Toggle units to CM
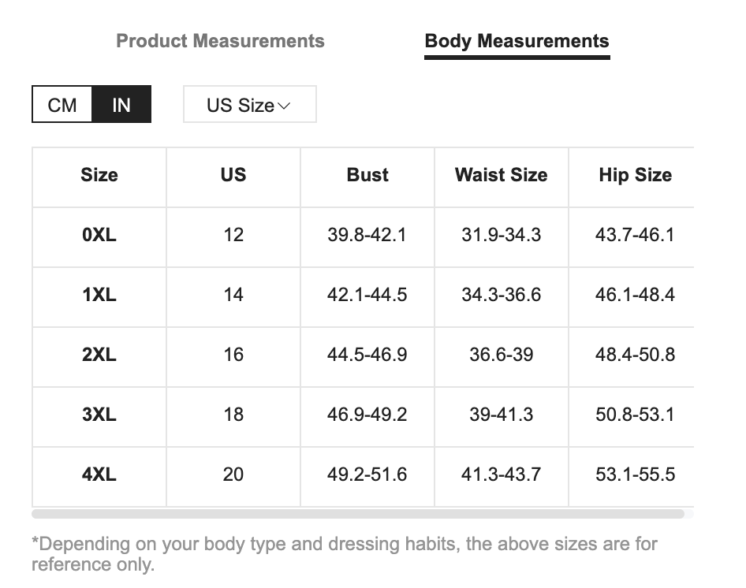 pos(62,105)
